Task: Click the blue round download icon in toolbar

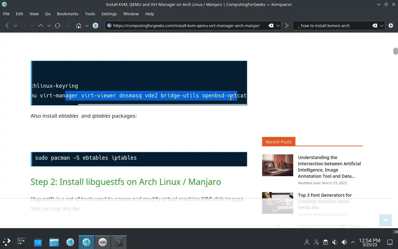Action: click(x=95, y=26)
